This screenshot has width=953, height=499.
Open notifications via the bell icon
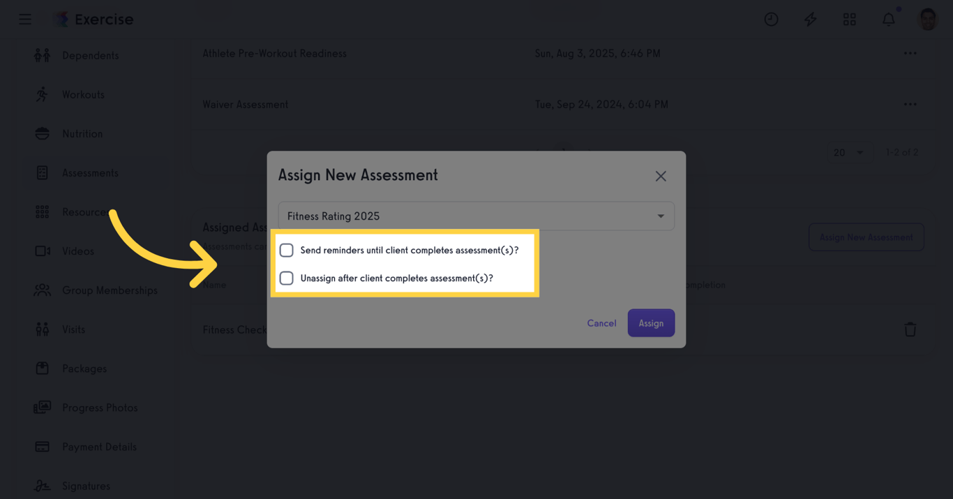(888, 19)
